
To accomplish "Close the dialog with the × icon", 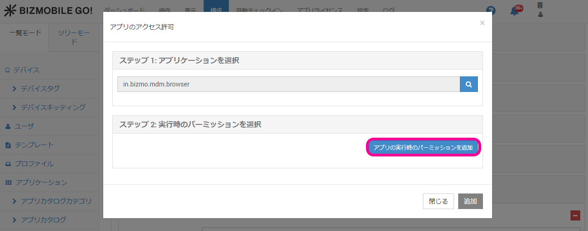I will coord(482,23).
